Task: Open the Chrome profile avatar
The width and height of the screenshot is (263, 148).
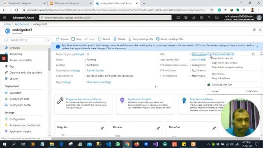Action: pyautogui.click(x=252, y=10)
